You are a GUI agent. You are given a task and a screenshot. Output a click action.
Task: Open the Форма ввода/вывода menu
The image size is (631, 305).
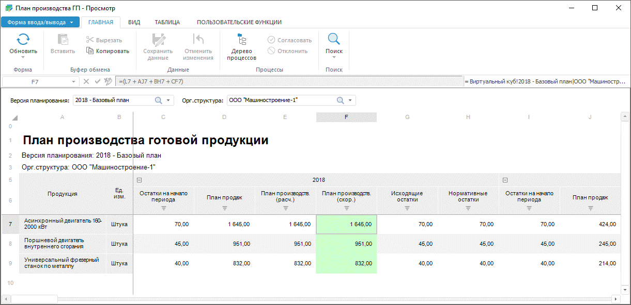click(x=40, y=22)
